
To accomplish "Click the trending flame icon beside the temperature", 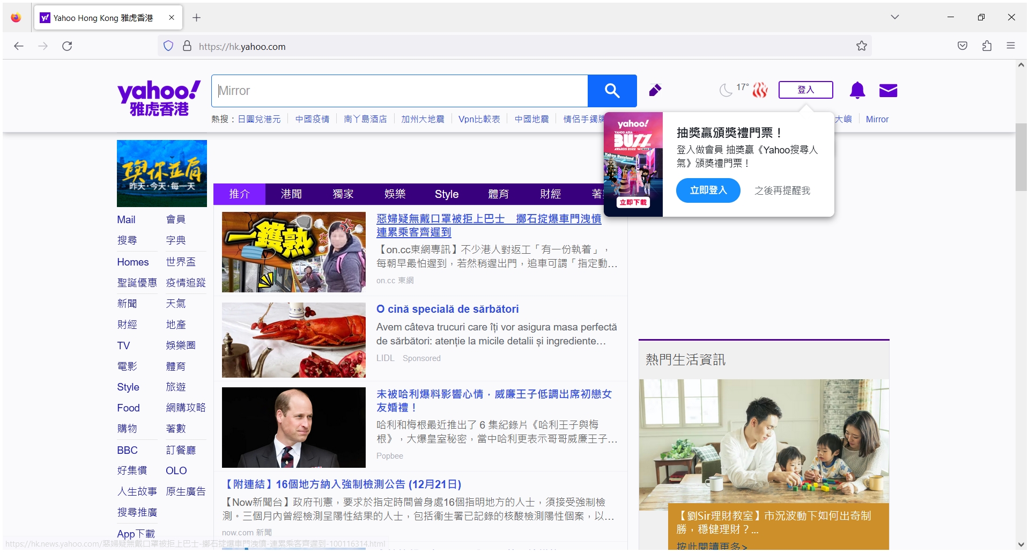I will pyautogui.click(x=760, y=90).
